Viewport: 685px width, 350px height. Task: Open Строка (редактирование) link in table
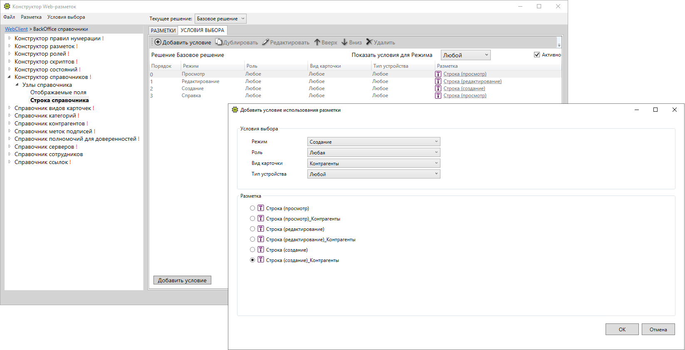[472, 81]
